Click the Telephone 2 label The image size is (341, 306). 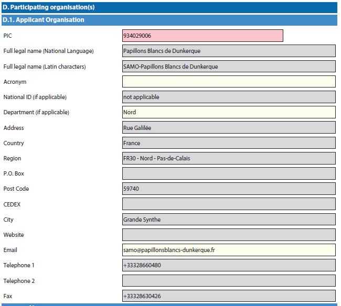[x=19, y=281]
